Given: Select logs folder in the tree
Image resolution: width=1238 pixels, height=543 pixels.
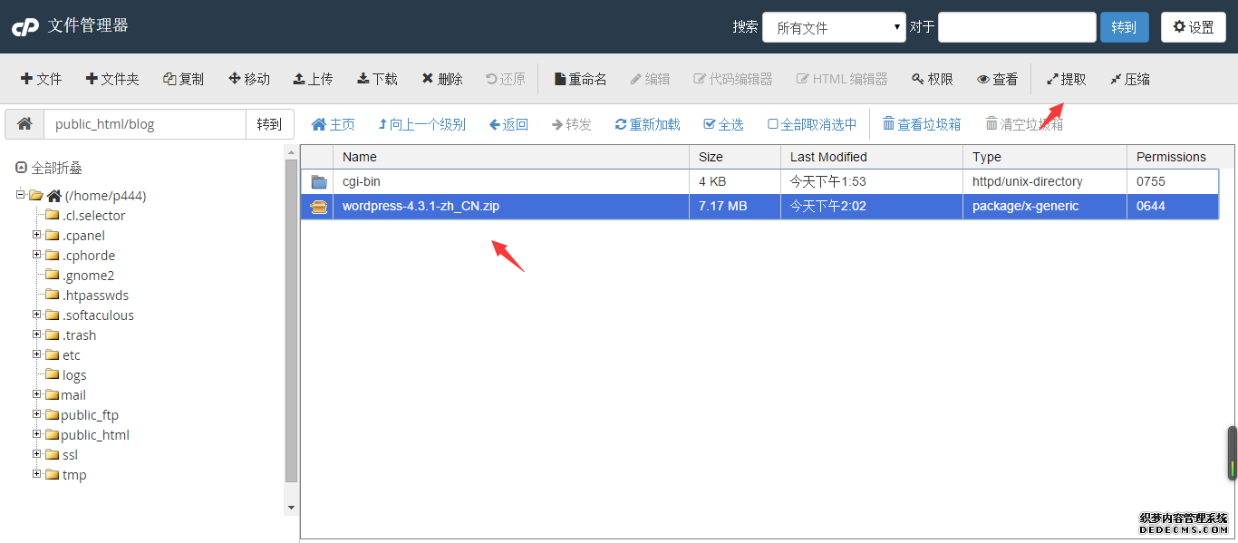Looking at the screenshot, I should pos(74,375).
